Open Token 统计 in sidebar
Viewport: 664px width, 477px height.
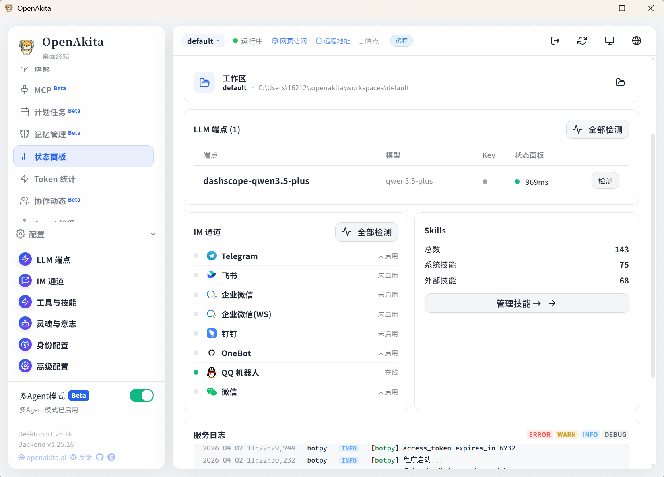[x=83, y=179]
